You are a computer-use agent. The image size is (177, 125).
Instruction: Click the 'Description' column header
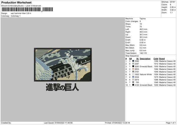[145, 59]
